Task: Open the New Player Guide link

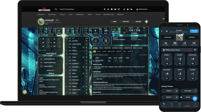Action: (x=109, y=14)
